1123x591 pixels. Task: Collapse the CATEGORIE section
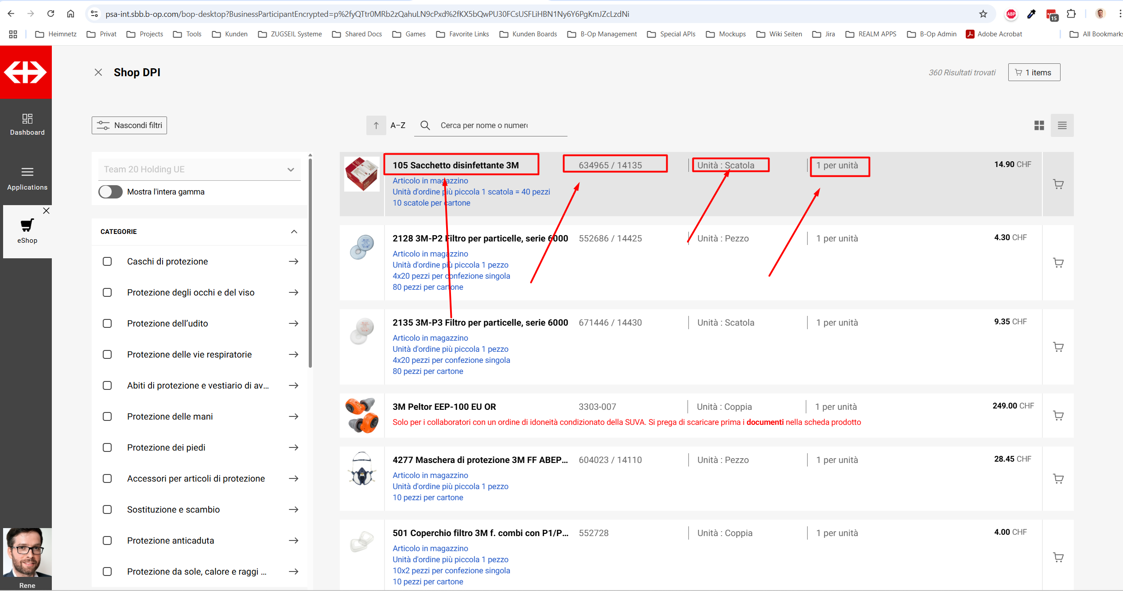pyautogui.click(x=294, y=232)
